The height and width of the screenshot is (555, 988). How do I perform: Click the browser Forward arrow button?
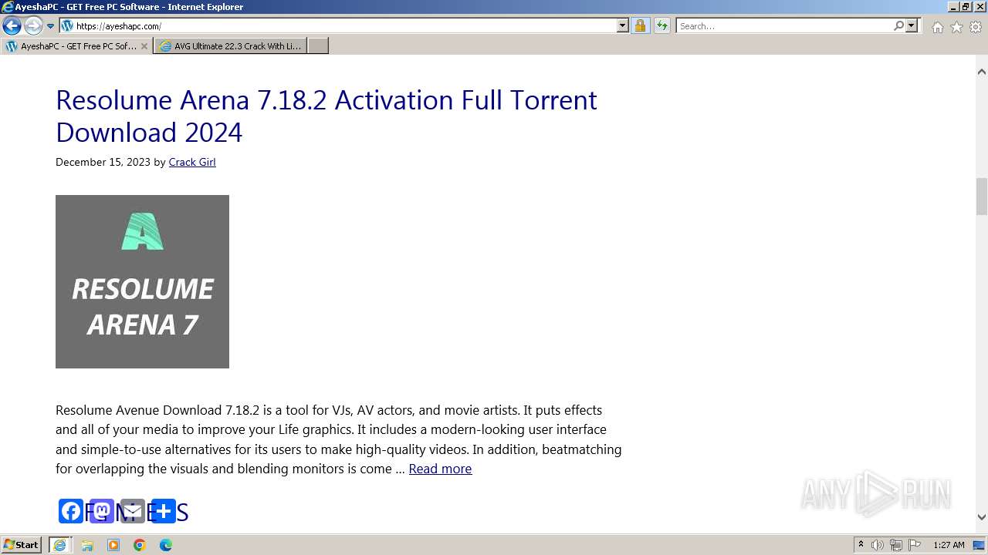click(33, 26)
